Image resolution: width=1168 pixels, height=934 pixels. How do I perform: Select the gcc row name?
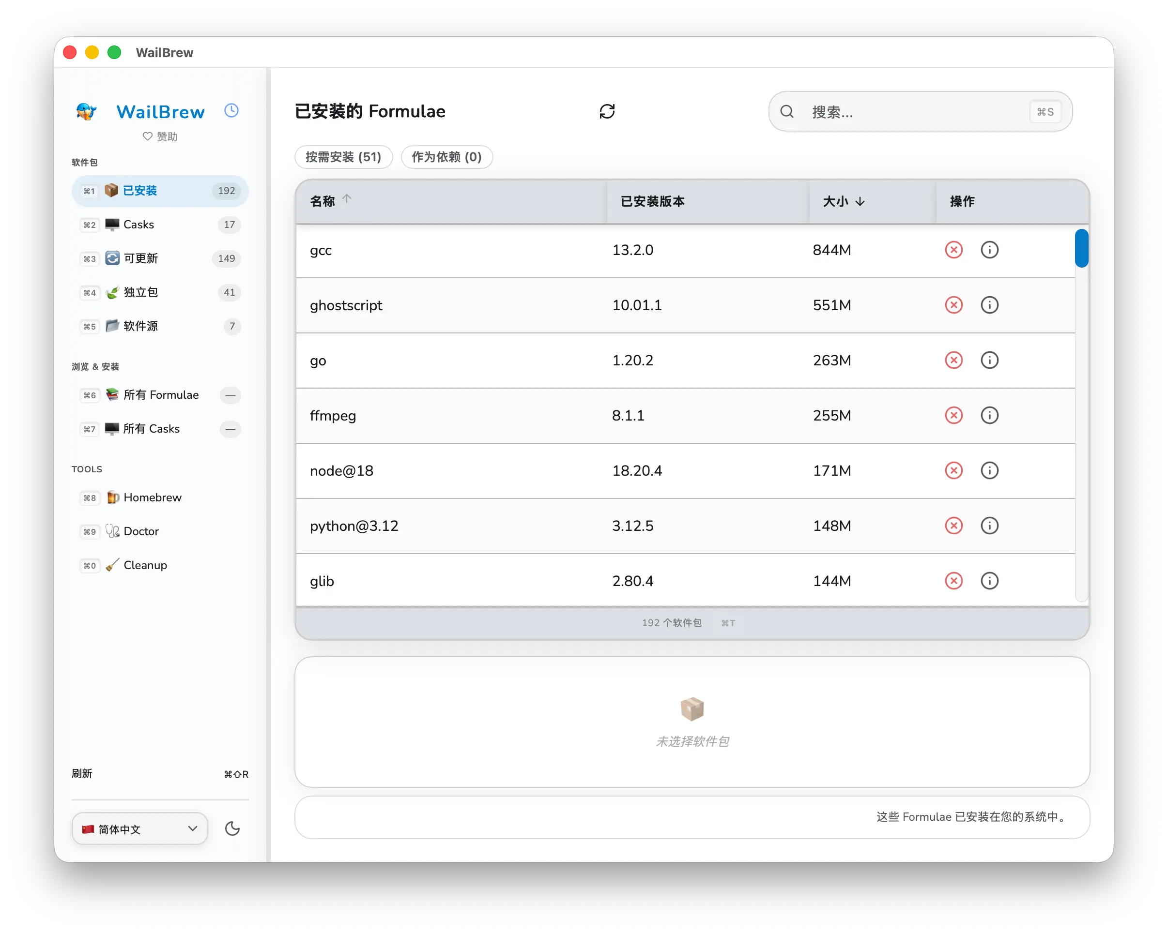tap(321, 251)
